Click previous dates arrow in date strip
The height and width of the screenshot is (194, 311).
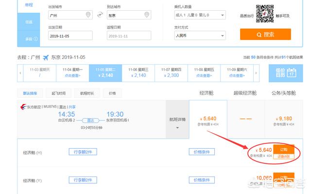20,73
